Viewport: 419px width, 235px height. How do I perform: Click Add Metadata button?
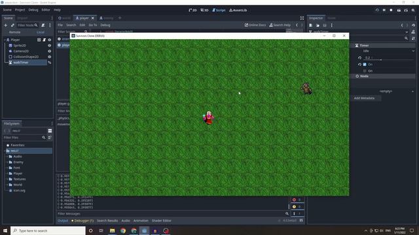click(x=364, y=98)
